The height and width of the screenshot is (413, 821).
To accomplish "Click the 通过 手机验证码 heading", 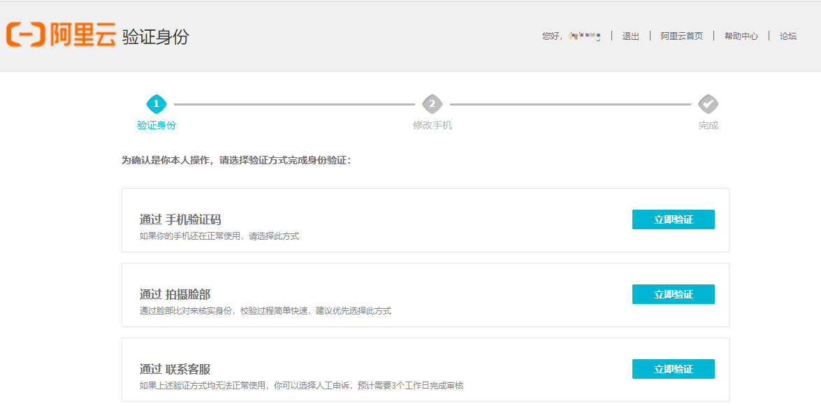I will click(180, 219).
